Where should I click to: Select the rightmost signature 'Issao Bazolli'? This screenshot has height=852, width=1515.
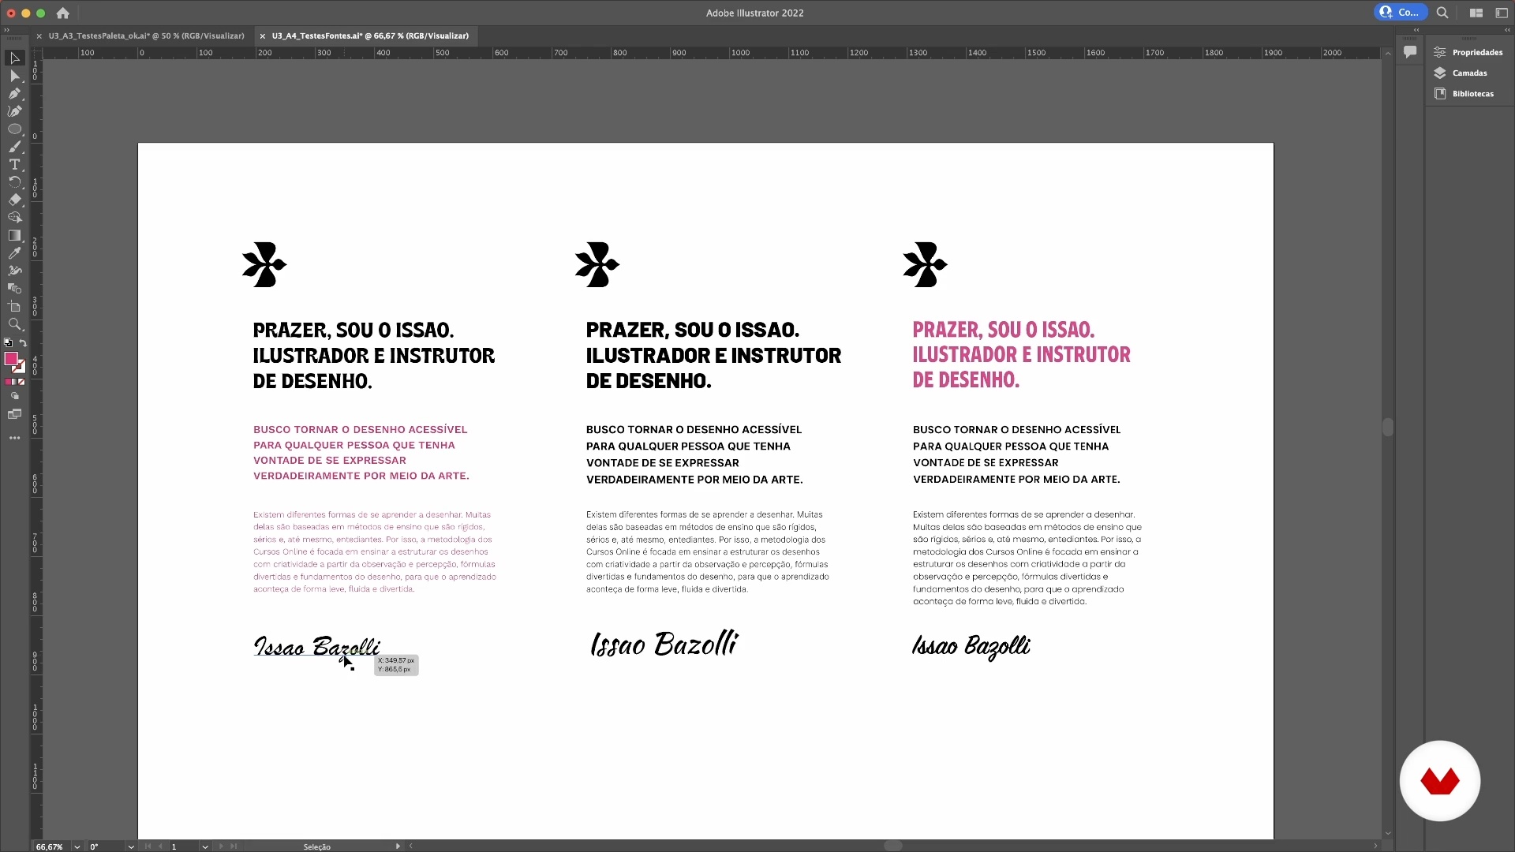971,646
